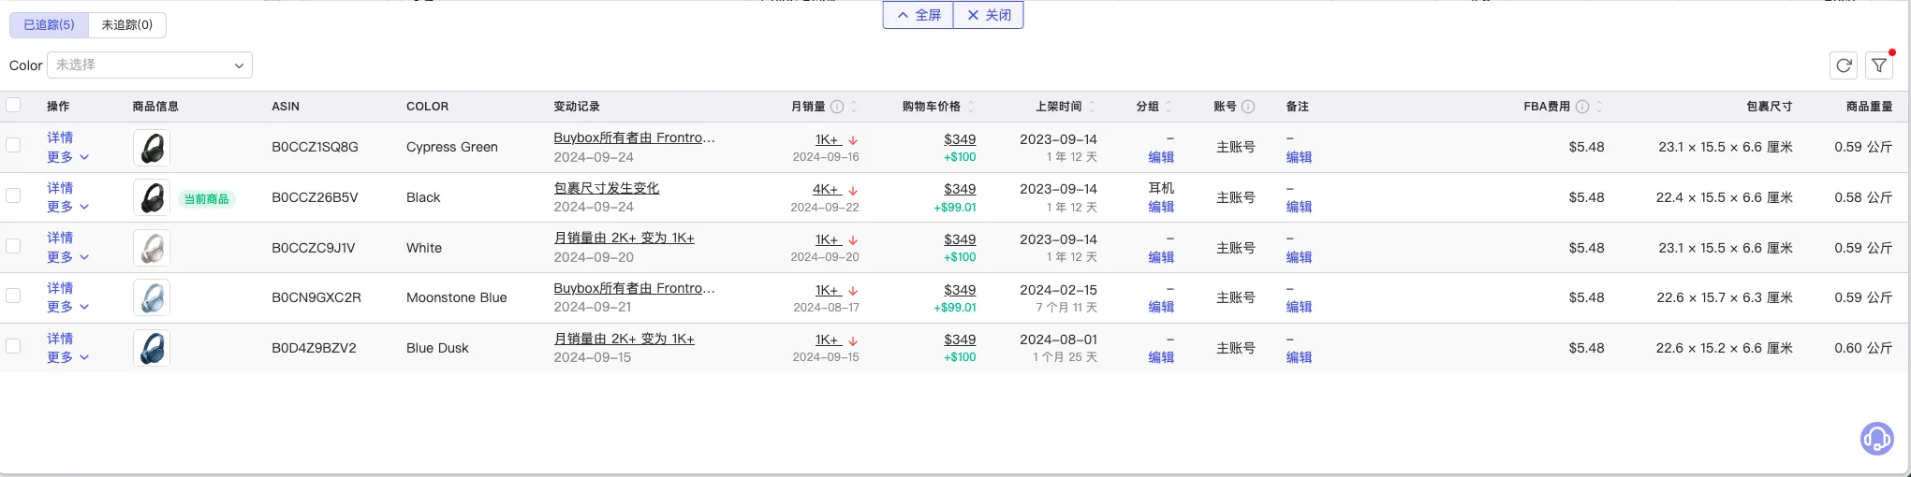
Task: Click the COLOR column header
Action: [x=427, y=107]
